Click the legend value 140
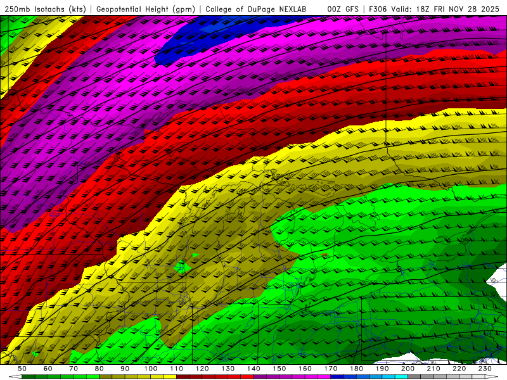This screenshot has height=380, width=507. pos(253,369)
